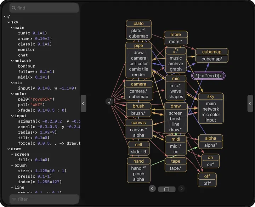Select the chat row
This screenshot has width=255, height=207.
tap(23, 55)
